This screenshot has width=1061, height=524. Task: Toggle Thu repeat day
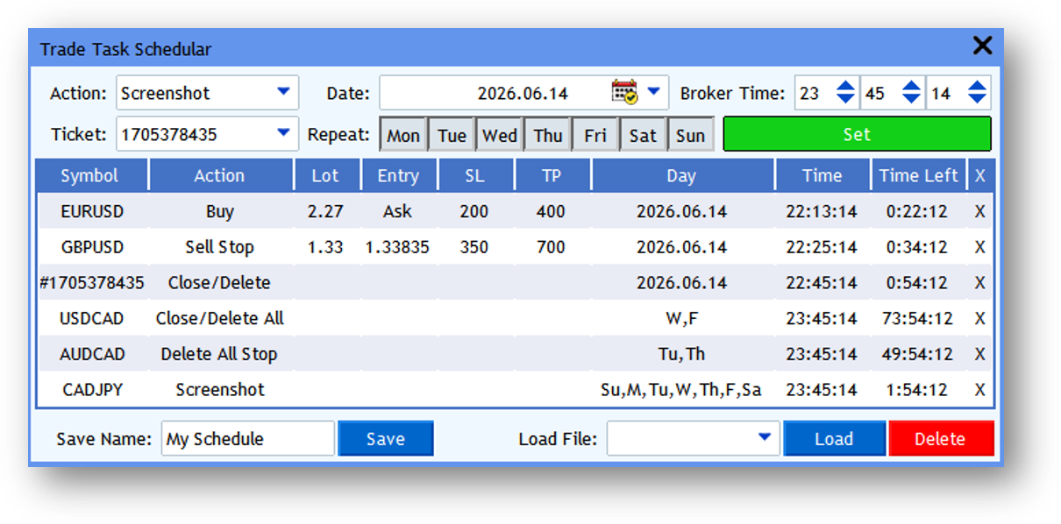click(x=548, y=135)
